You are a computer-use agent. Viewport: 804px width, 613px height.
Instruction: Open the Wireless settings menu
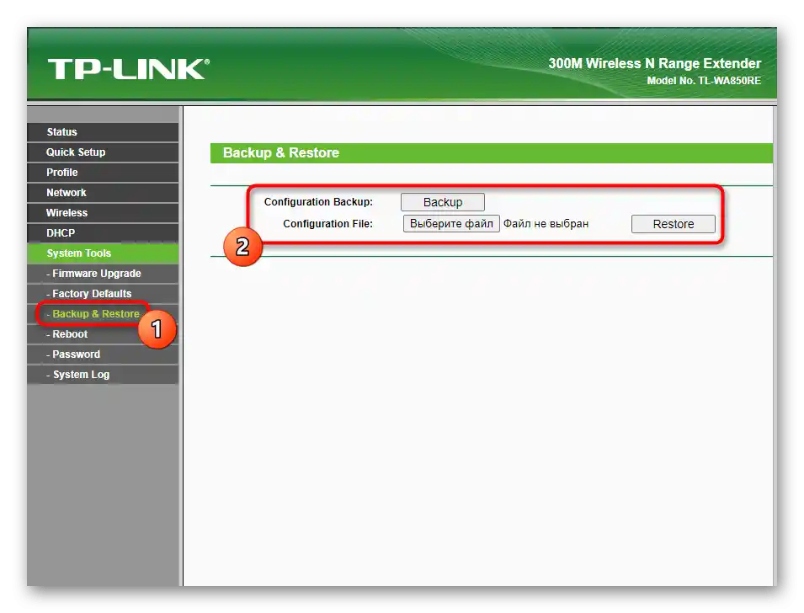(x=103, y=212)
